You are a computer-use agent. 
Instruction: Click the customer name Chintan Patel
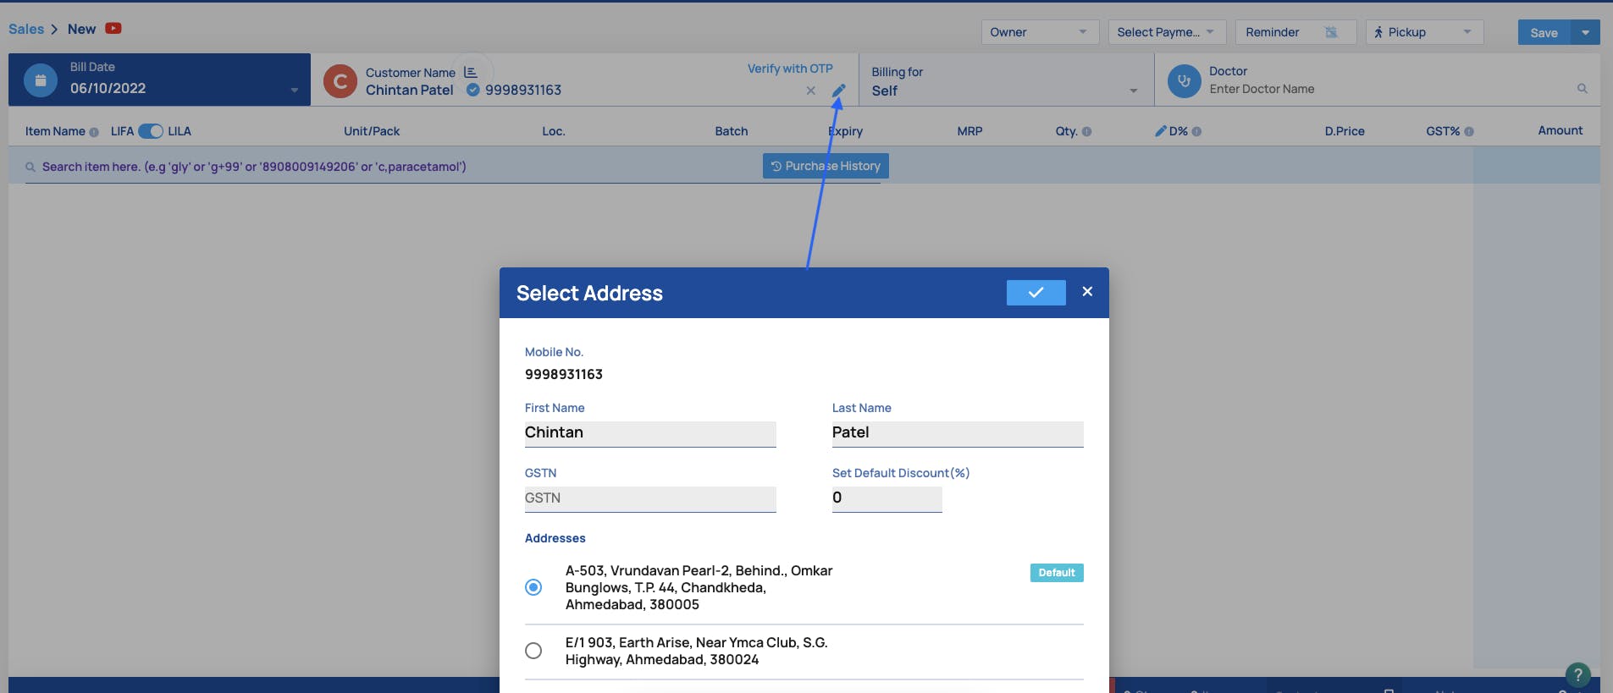click(410, 90)
